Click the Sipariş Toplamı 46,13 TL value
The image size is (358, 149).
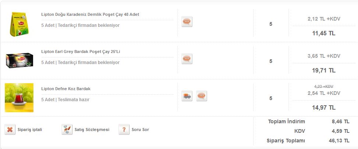339,141
